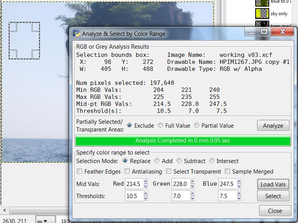The width and height of the screenshot is (298, 223).
Task: Enable the Feather Edges checkbox
Action: point(80,171)
